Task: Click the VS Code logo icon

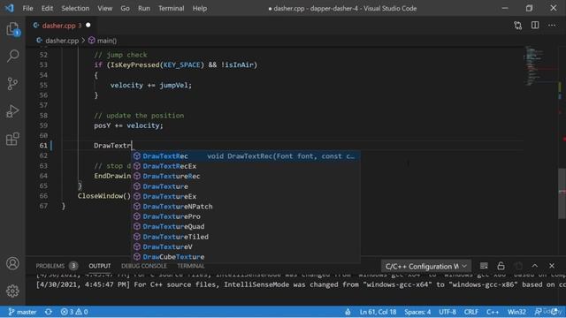Action: [10, 8]
